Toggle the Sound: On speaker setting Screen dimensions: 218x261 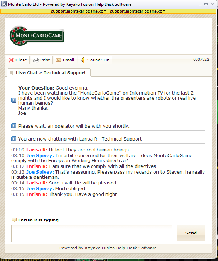pos(95,60)
